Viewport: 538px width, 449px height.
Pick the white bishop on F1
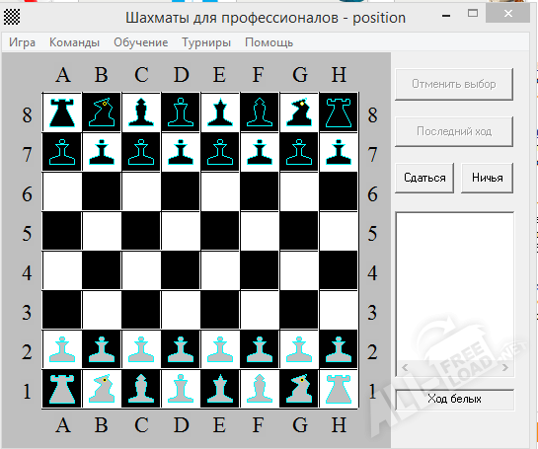coord(260,389)
